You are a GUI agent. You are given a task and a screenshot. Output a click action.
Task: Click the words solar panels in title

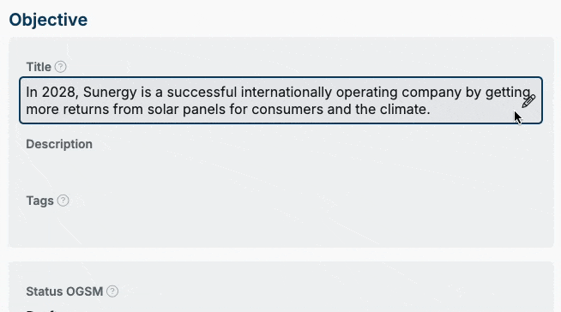[x=186, y=110]
